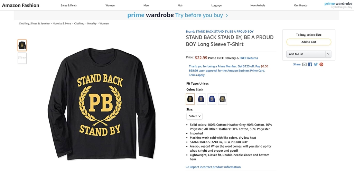
Task: Click the report incorrect product info icon
Action: coord(187,167)
